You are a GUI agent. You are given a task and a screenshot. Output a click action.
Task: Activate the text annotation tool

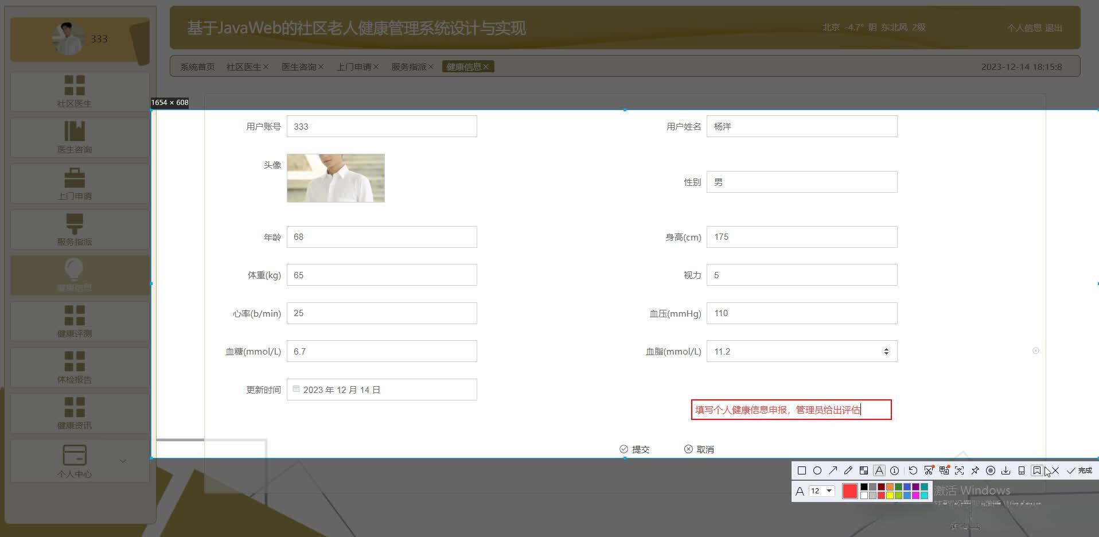(x=879, y=471)
